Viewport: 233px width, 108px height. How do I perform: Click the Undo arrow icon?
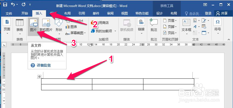(x=13, y=5)
